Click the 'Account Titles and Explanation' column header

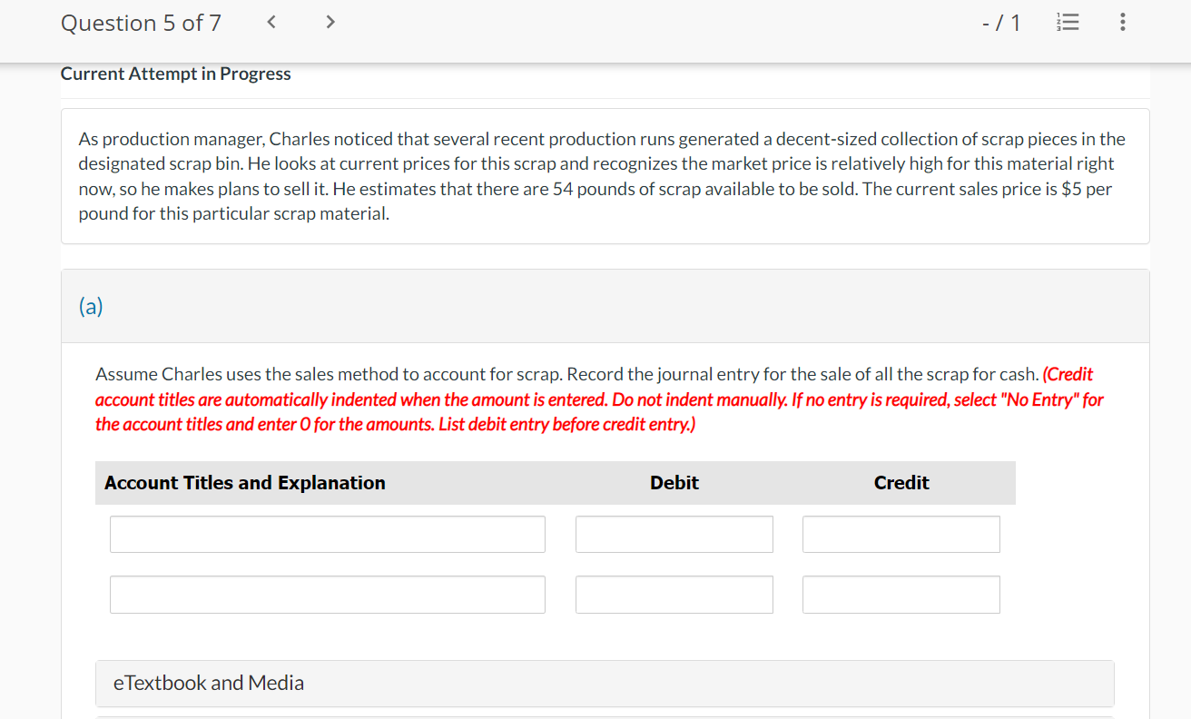point(245,483)
